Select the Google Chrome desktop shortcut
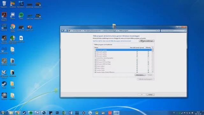Image resolution: width=204 pixels, height=115 pixels. coord(13,28)
